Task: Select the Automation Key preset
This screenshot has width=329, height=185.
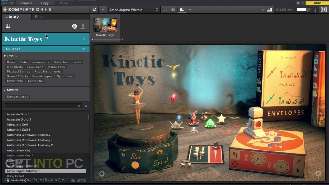Action: coord(46,150)
